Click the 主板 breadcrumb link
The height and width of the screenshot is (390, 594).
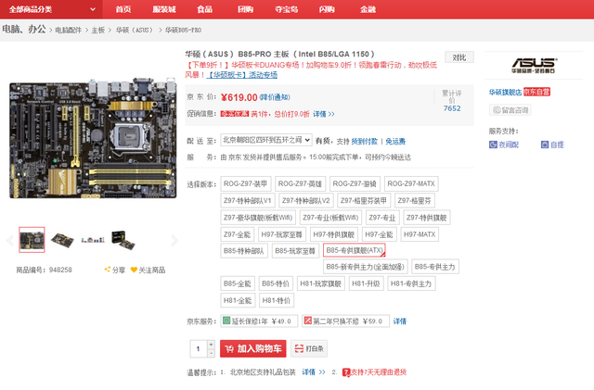tap(97, 31)
